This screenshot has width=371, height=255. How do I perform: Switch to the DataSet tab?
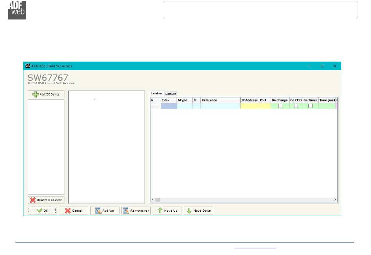click(x=171, y=94)
